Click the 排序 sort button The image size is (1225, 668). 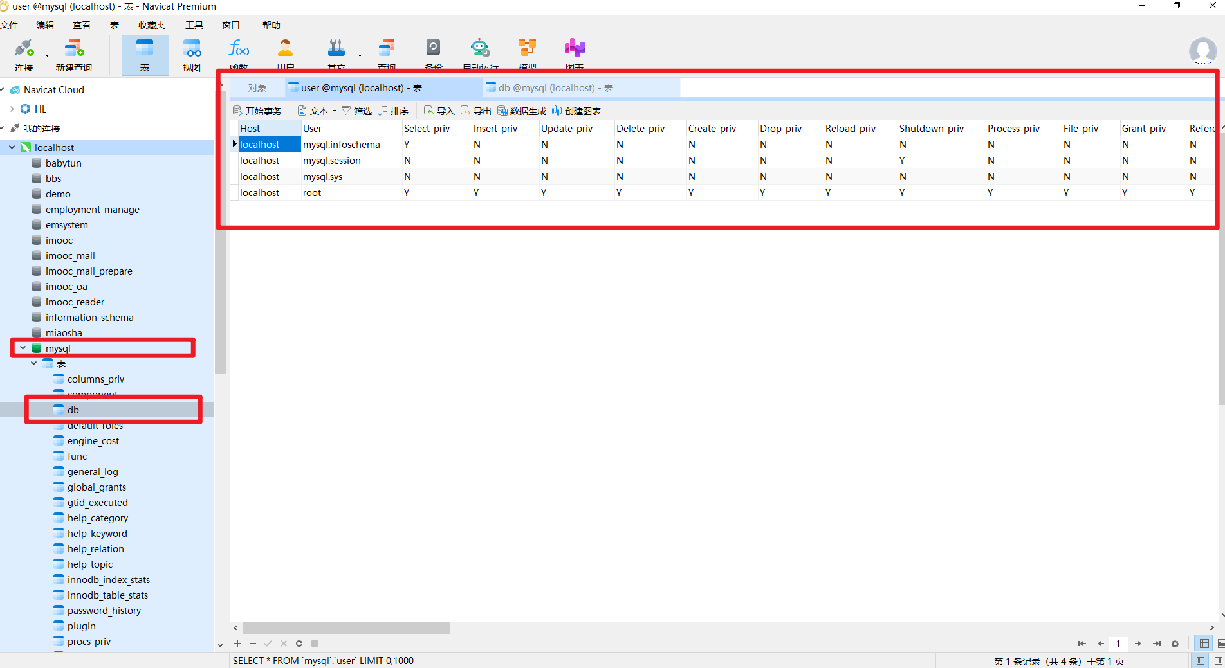pyautogui.click(x=394, y=111)
